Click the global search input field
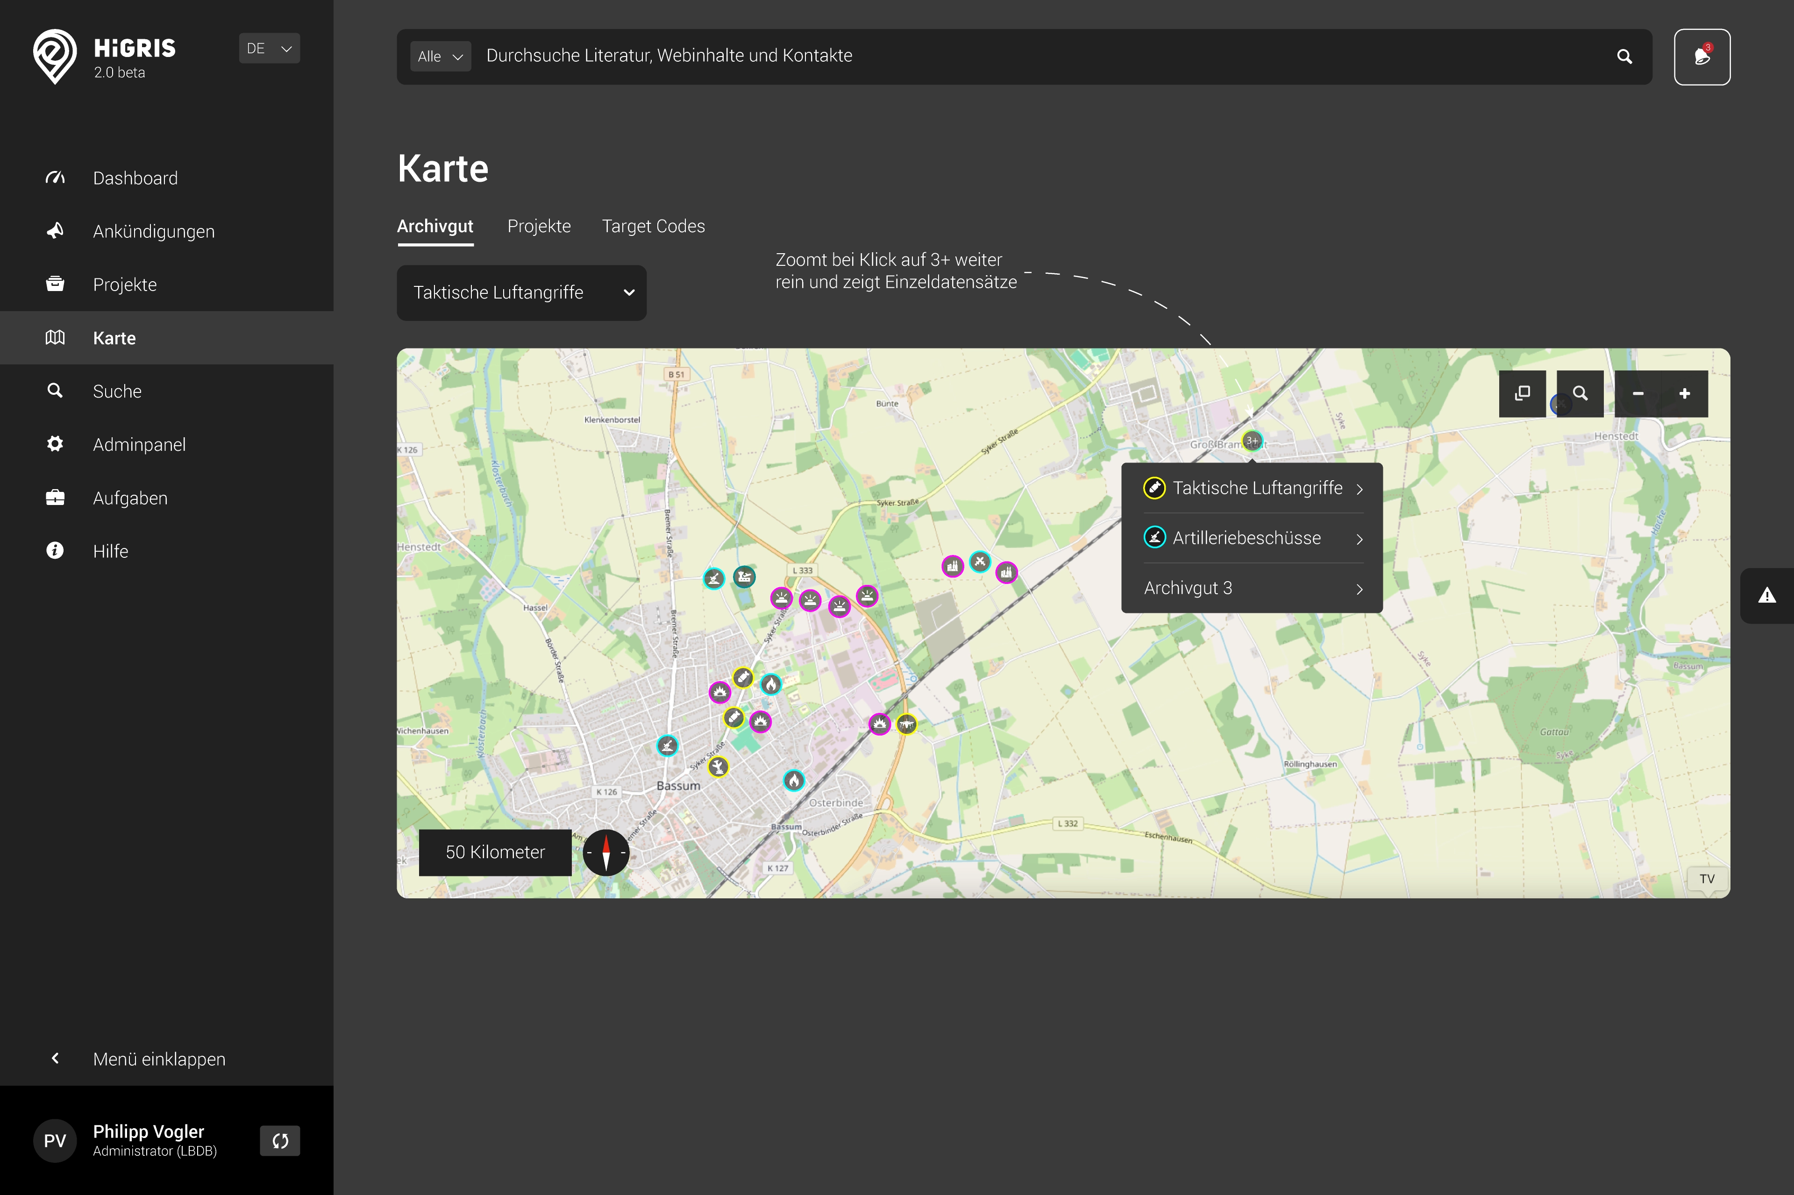This screenshot has height=1195, width=1794. 1037,57
